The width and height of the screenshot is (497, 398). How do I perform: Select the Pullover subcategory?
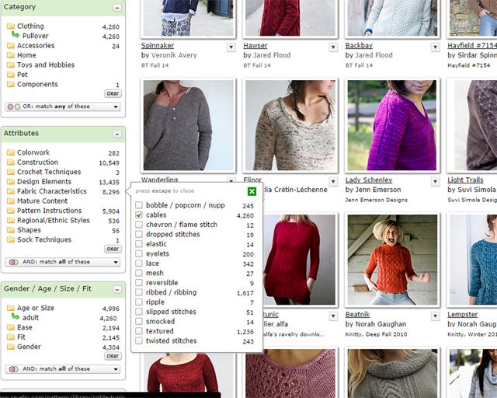(x=36, y=36)
